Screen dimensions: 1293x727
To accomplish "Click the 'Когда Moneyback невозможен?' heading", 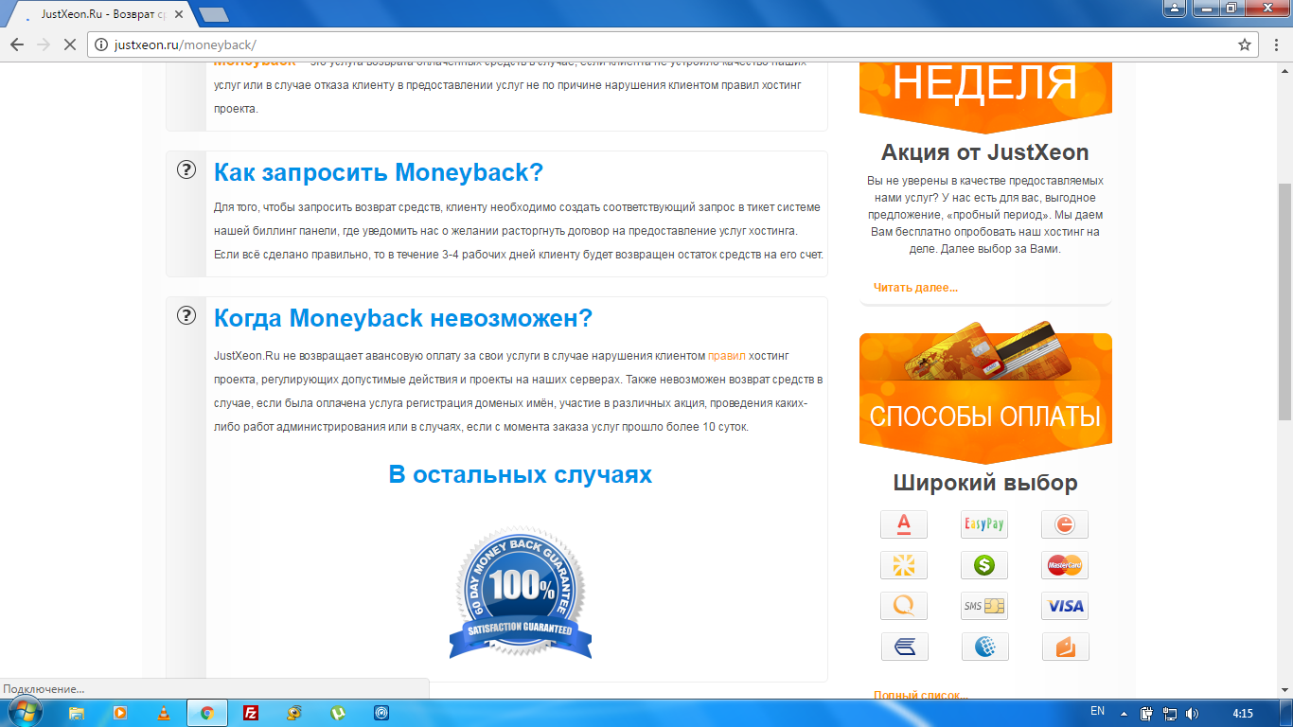I will [x=403, y=318].
